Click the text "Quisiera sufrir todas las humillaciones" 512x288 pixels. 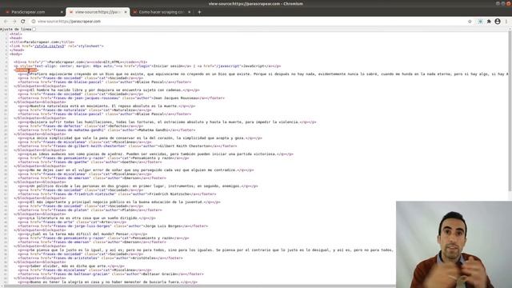(72, 122)
